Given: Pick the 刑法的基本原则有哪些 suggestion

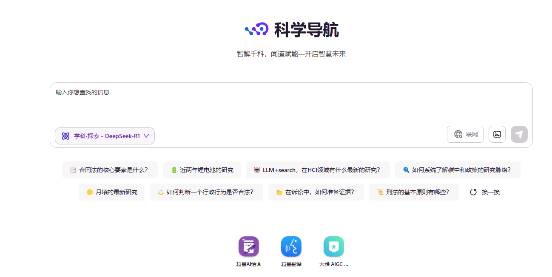Looking at the screenshot, I should [414, 192].
